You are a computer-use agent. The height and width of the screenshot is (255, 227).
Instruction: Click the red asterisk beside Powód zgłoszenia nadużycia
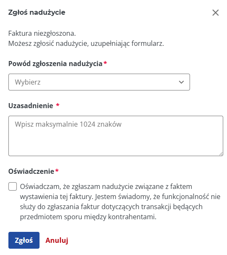105,63
